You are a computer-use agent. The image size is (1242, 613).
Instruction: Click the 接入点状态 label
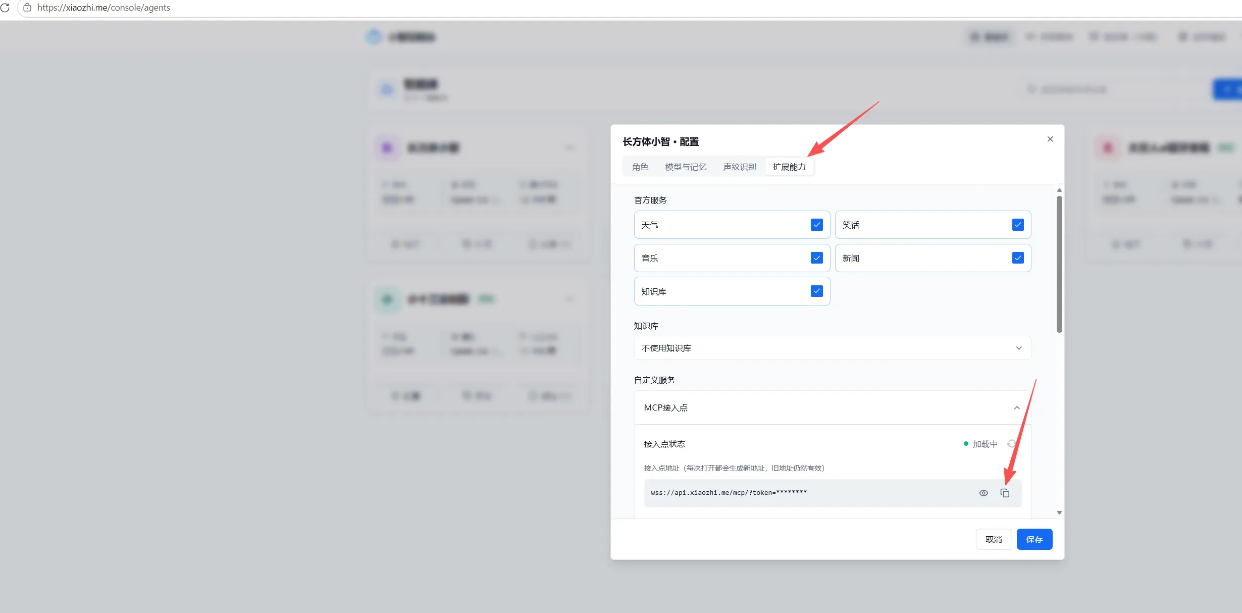(664, 444)
